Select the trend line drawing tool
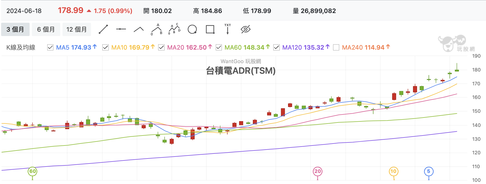 coord(103,29)
